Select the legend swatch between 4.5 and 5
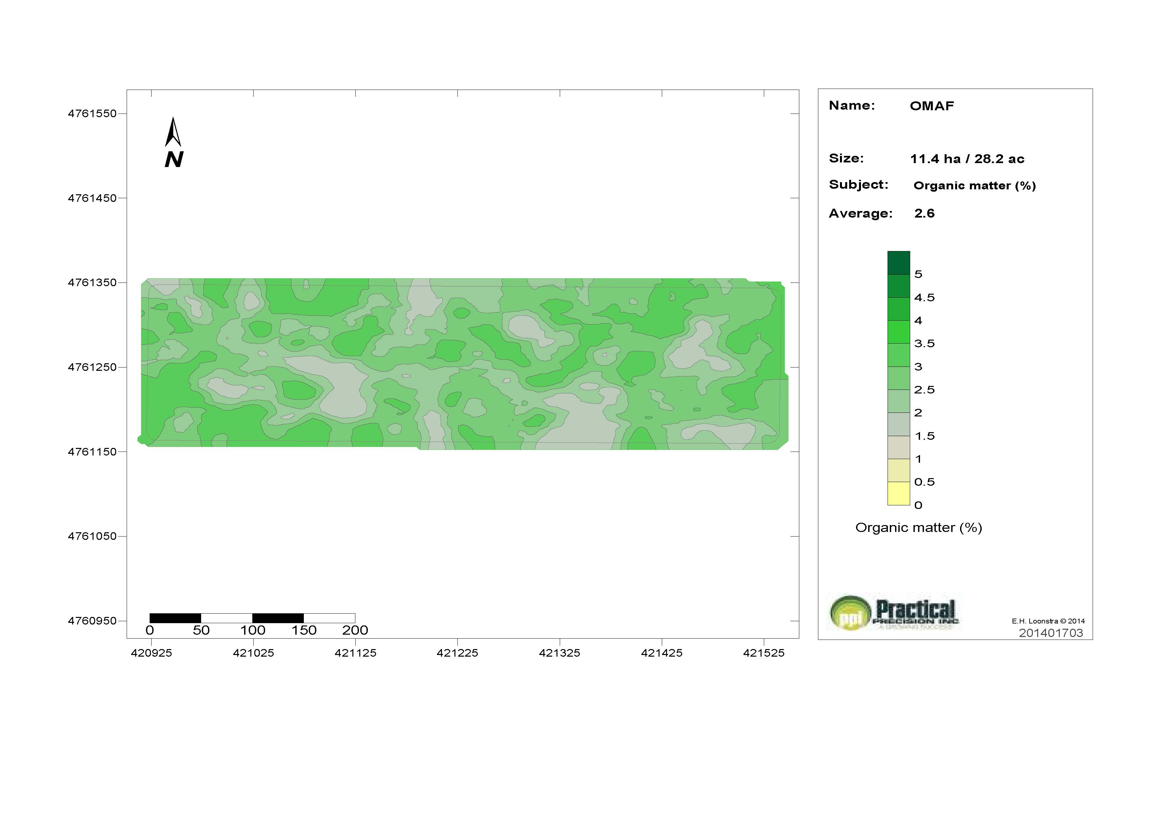The width and height of the screenshot is (1173, 823). 899,286
